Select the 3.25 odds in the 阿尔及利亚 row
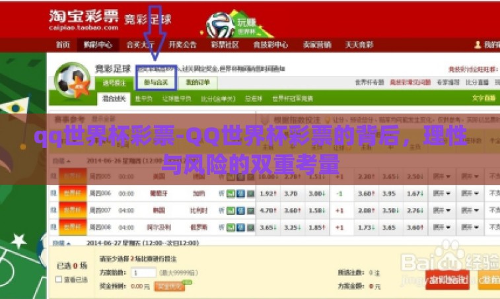Screen dimensions: 500x299 pos(292,227)
